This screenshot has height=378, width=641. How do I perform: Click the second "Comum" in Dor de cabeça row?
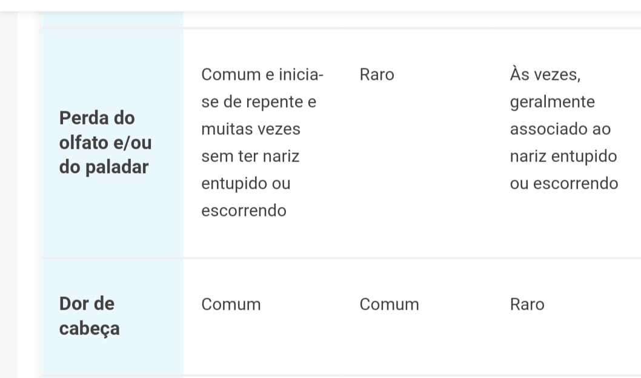click(x=389, y=304)
